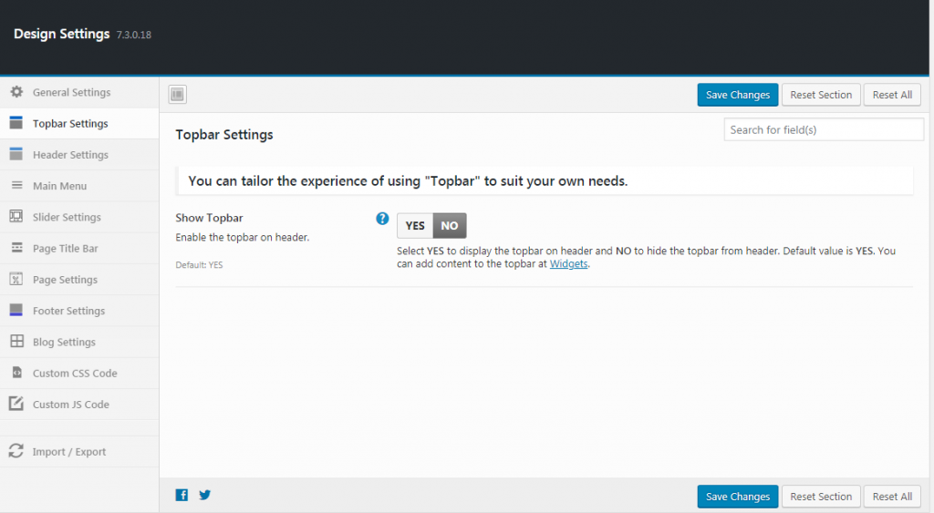Open Footer Settings section

point(79,311)
